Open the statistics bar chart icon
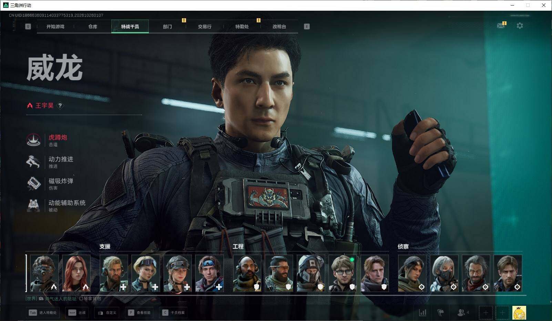This screenshot has height=321, width=552. pyautogui.click(x=422, y=313)
